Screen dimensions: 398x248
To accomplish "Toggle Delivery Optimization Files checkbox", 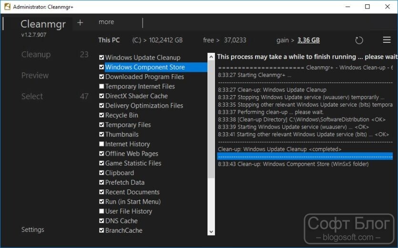I will pos(102,106).
